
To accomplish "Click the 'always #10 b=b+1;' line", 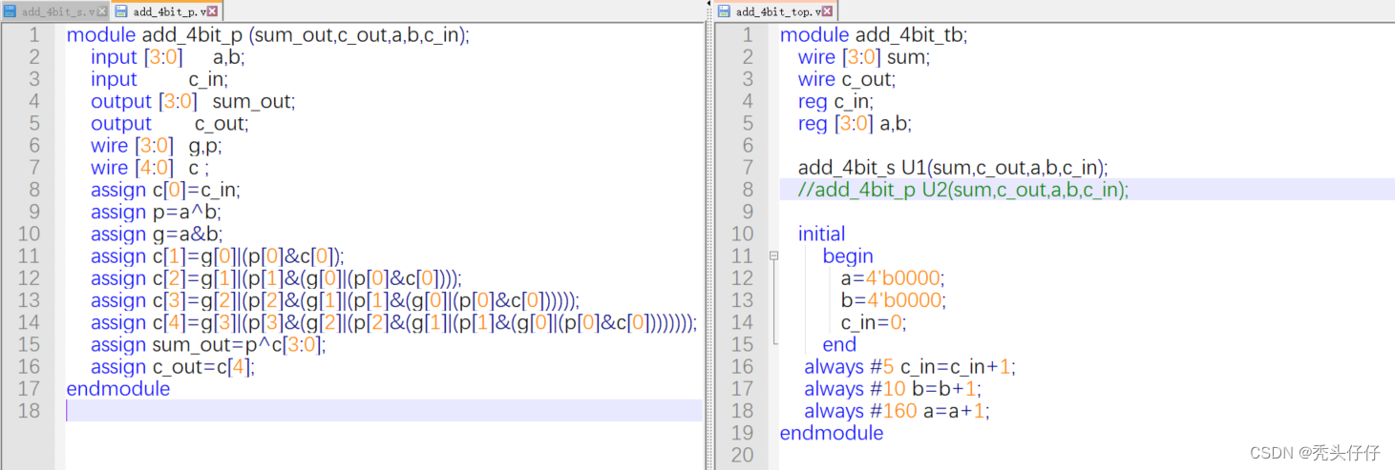I will [893, 388].
